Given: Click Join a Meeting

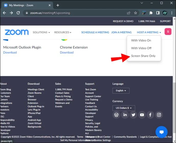Looking at the screenshot, I should (x=121, y=32).
